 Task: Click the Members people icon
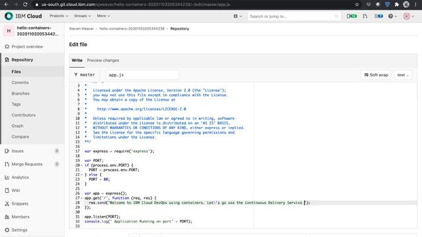tap(7, 217)
